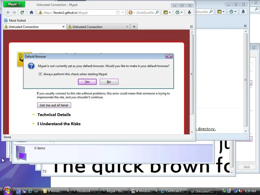This screenshot has width=260, height=195.
Task: Open the 4 Windows taskbar group
Action: [143, 191]
